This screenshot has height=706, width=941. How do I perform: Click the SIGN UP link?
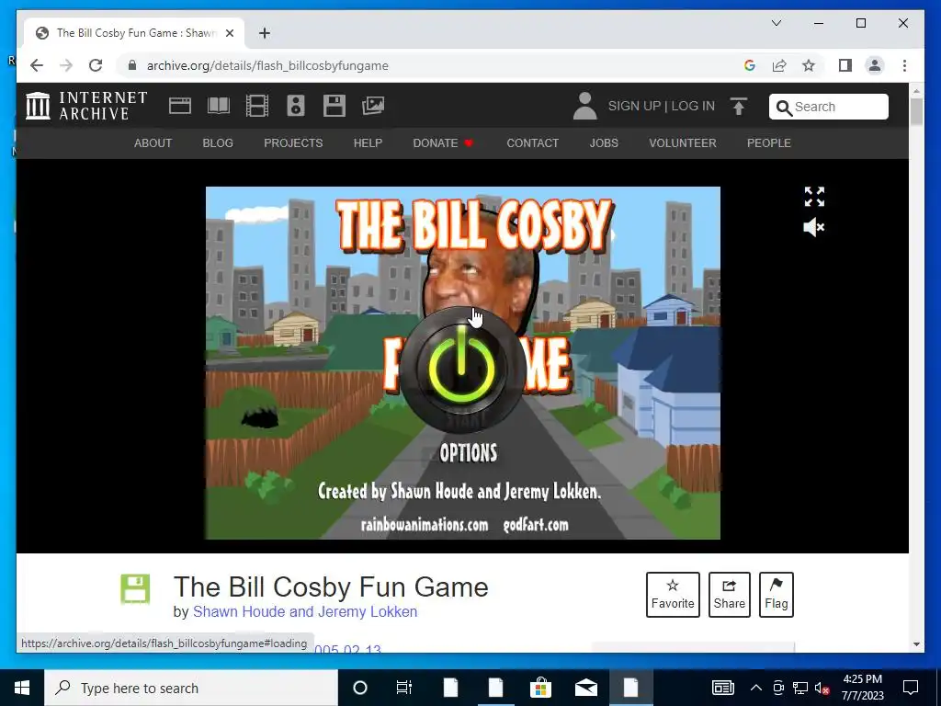(x=634, y=107)
